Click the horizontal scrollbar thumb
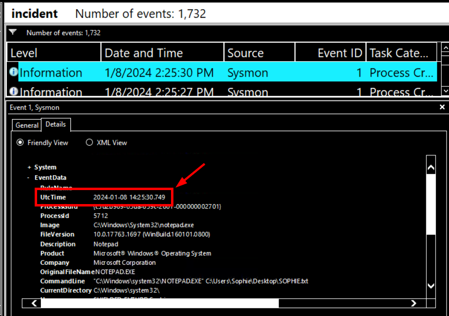This screenshot has width=449, height=316. (159, 303)
